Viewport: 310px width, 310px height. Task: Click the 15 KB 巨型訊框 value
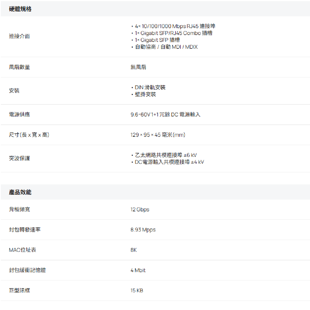pos(137,291)
